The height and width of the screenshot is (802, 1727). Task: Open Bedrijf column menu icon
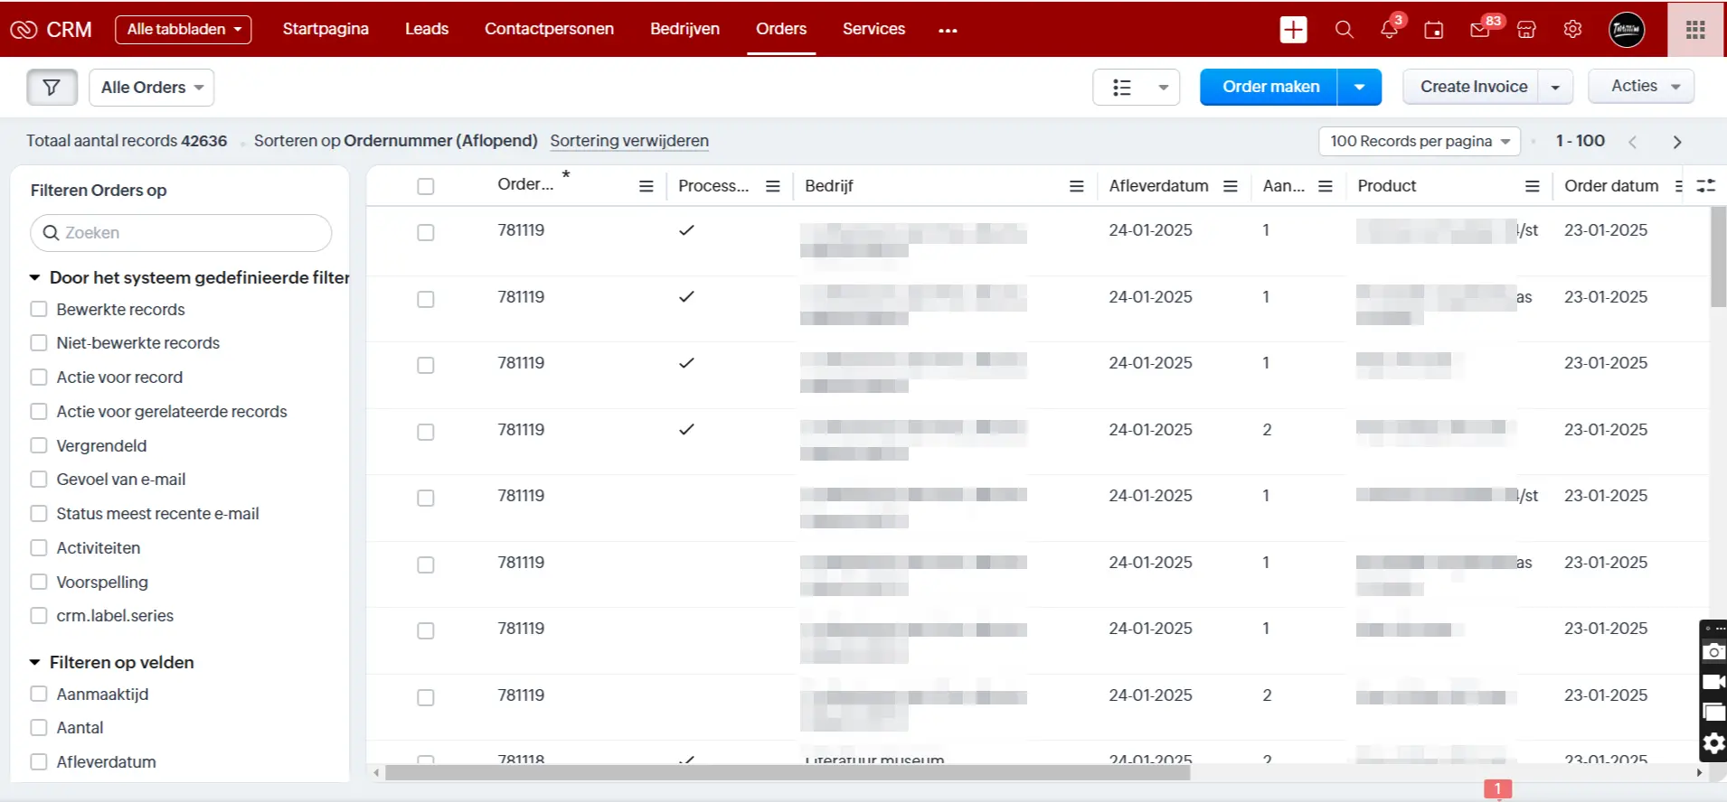coord(1077,186)
